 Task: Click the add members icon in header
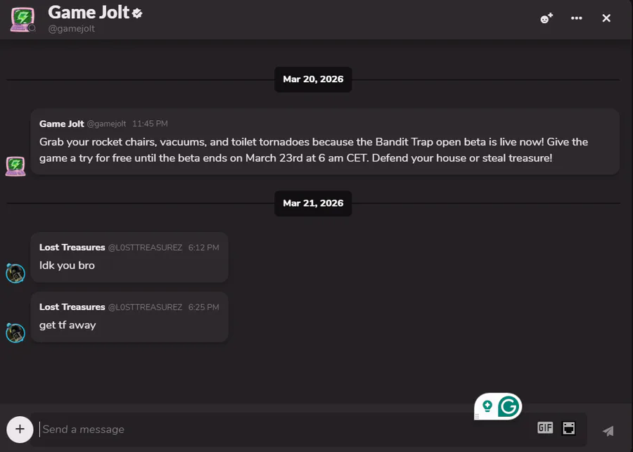[x=546, y=18]
